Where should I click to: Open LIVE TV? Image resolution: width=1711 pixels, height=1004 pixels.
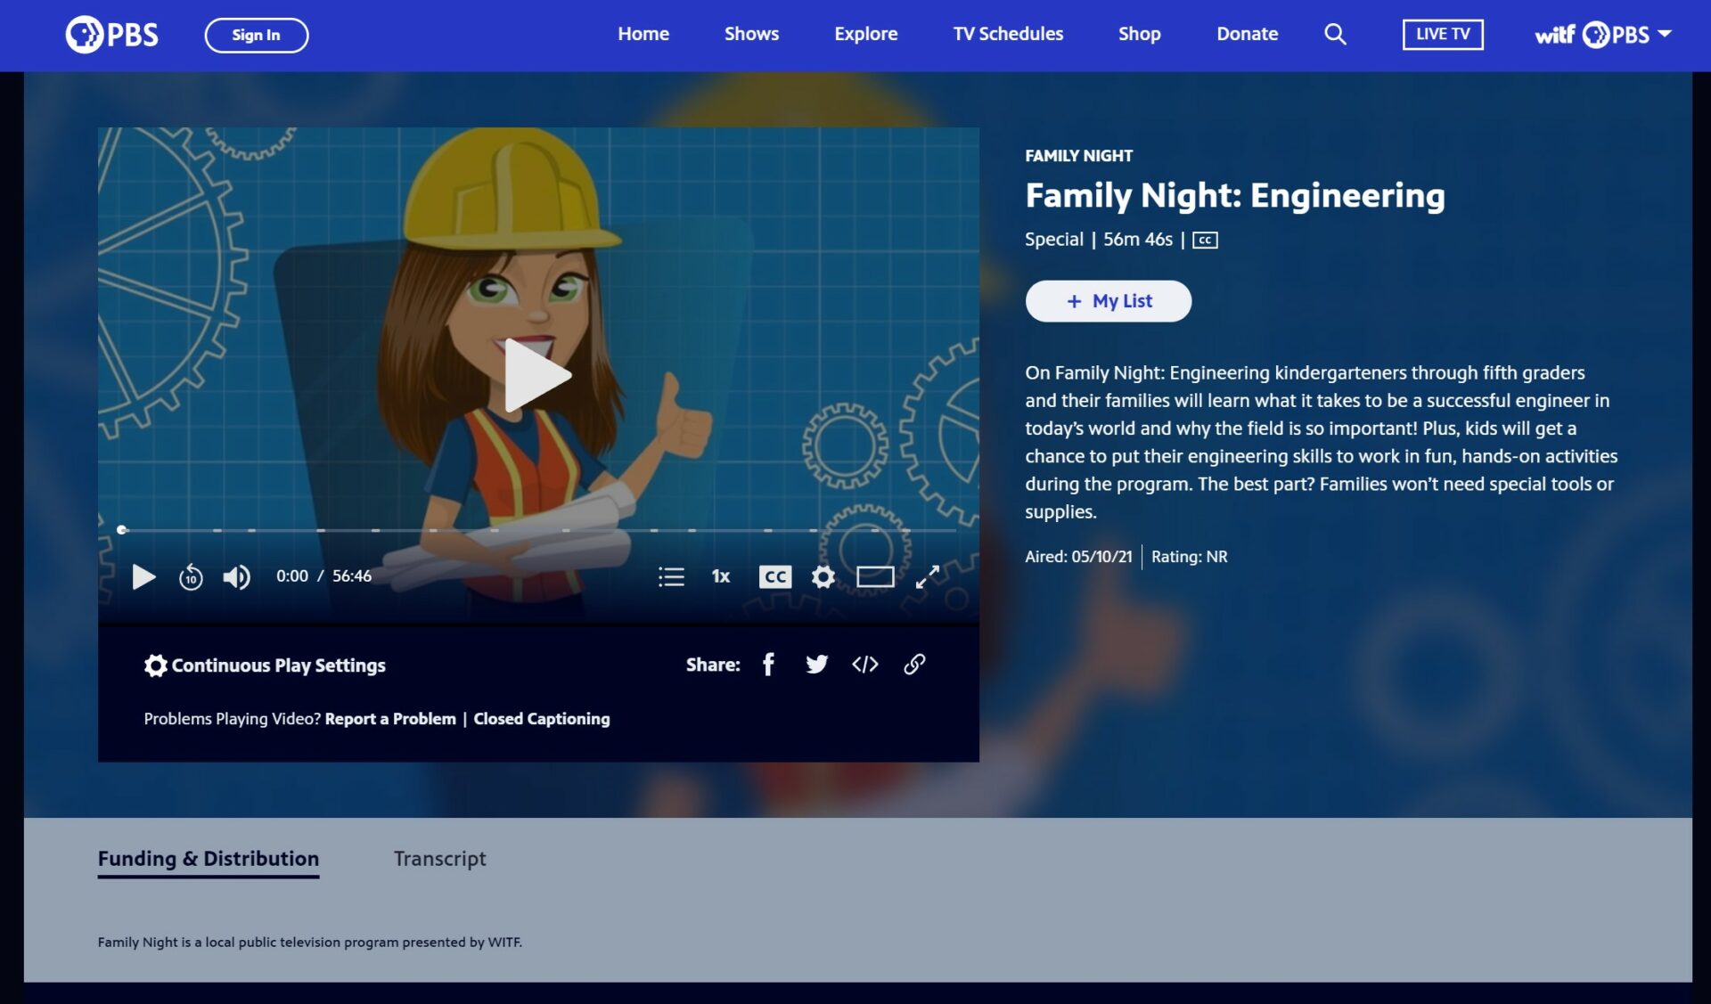[1443, 35]
